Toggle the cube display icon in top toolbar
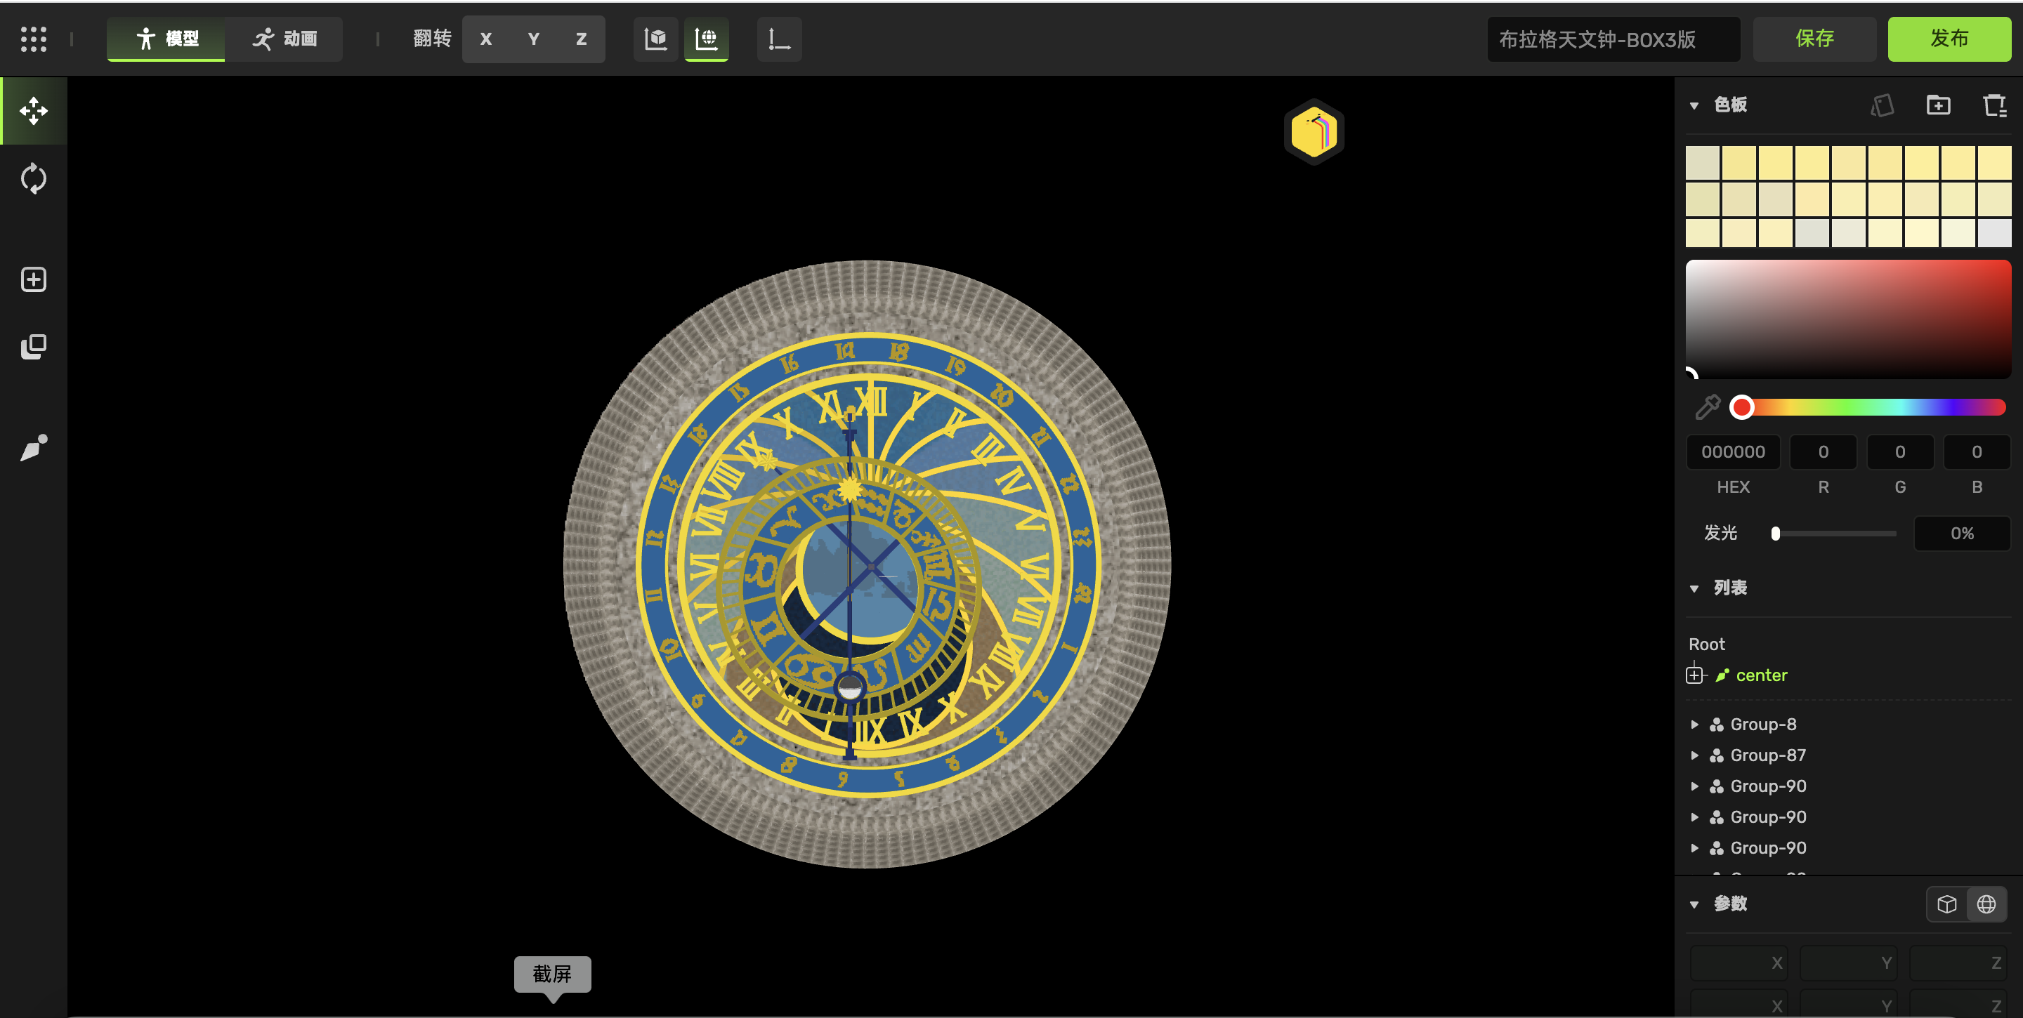This screenshot has height=1018, width=2023. click(656, 39)
